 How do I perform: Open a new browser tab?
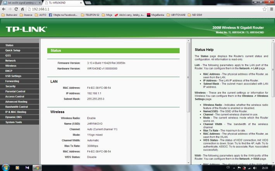pos(88,3)
